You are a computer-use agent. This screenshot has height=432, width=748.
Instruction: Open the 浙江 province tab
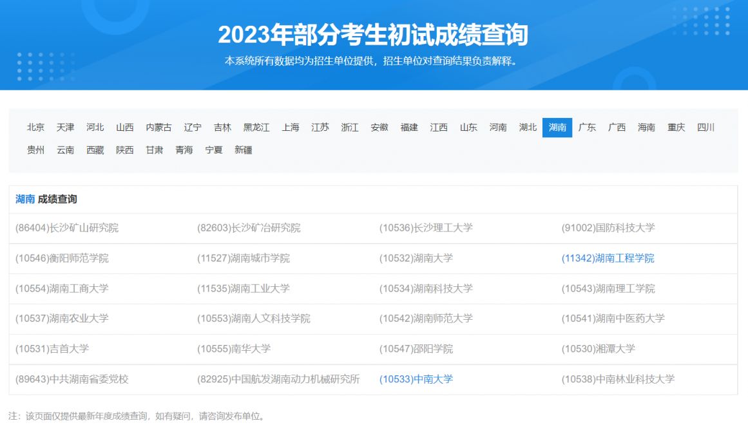[350, 128]
